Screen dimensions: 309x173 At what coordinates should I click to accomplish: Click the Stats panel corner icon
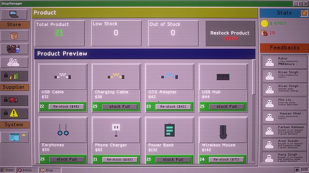[x=304, y=13]
